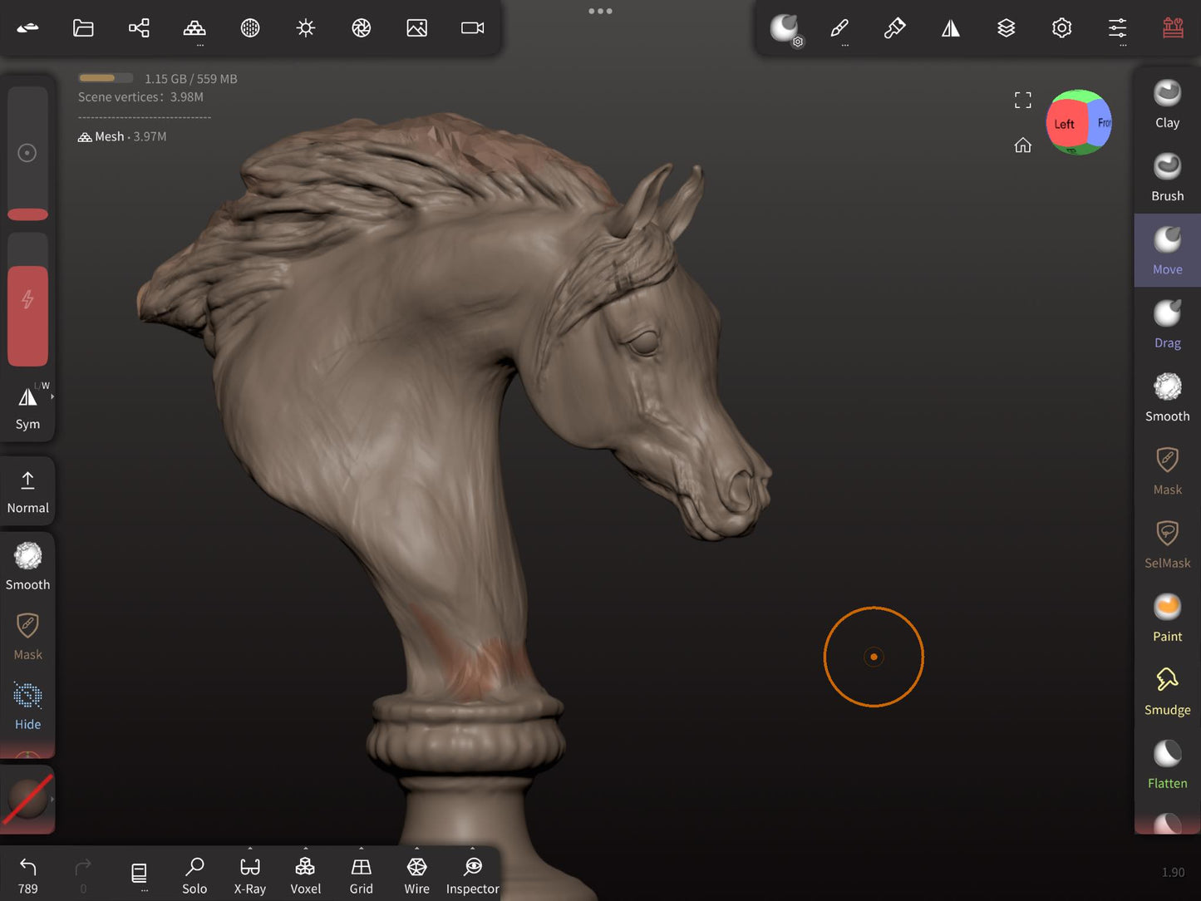
Task: Open the camera settings icon
Action: (472, 28)
